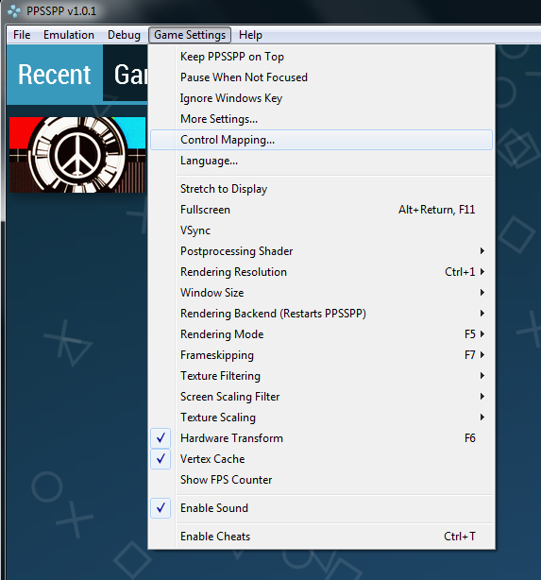Uncheck Vertex Cache

coord(321,459)
